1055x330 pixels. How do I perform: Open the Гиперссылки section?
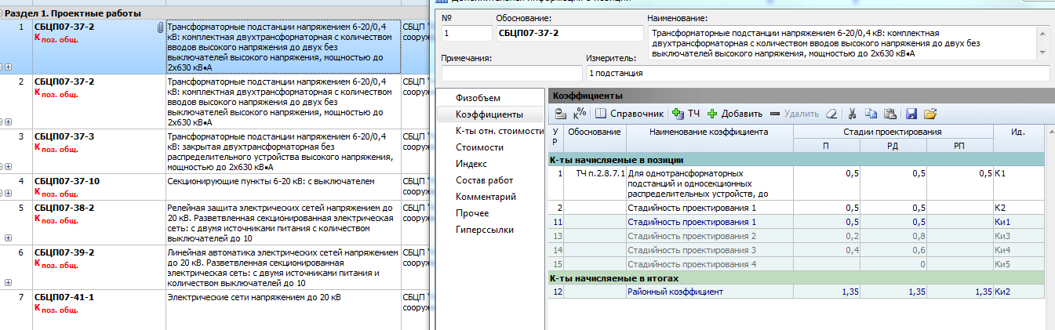pyautogui.click(x=485, y=230)
